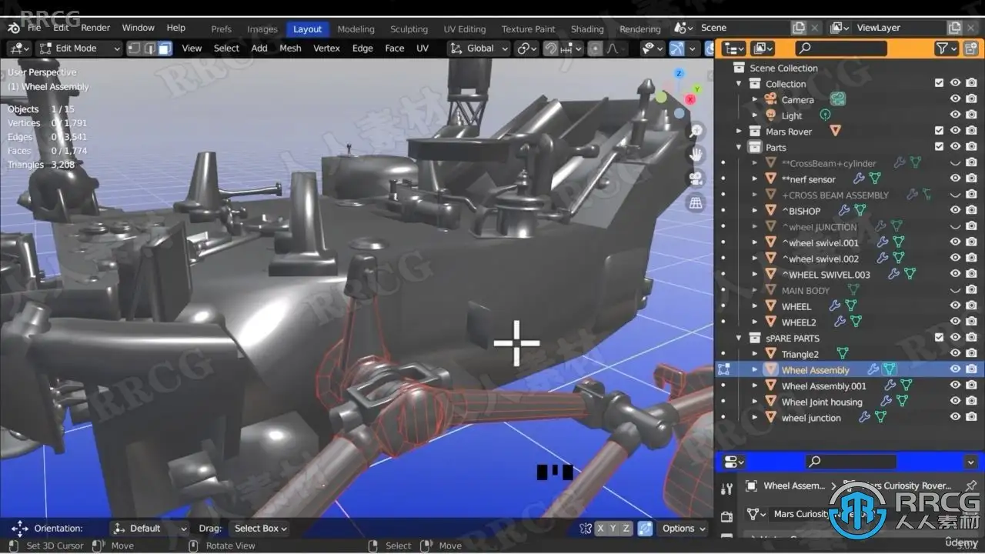Open pivot point dropdown
Image resolution: width=985 pixels, height=554 pixels.
[x=527, y=48]
